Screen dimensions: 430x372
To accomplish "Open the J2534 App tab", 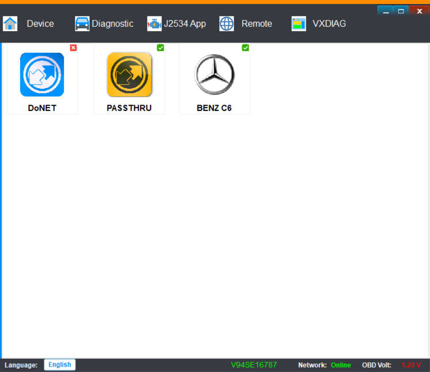I will (185, 24).
